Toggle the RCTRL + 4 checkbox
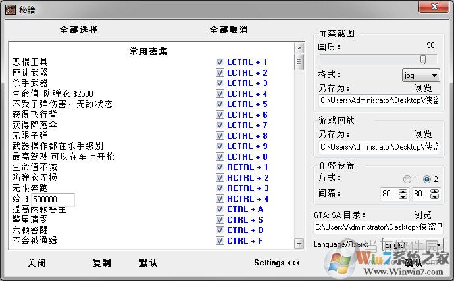This screenshot has height=281, width=454. [x=220, y=199]
